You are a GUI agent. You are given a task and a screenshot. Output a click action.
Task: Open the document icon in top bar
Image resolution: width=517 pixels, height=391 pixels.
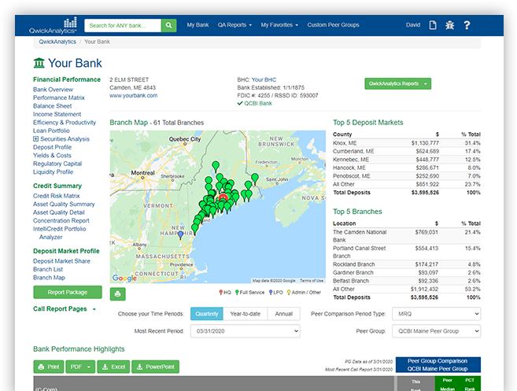pos(433,25)
